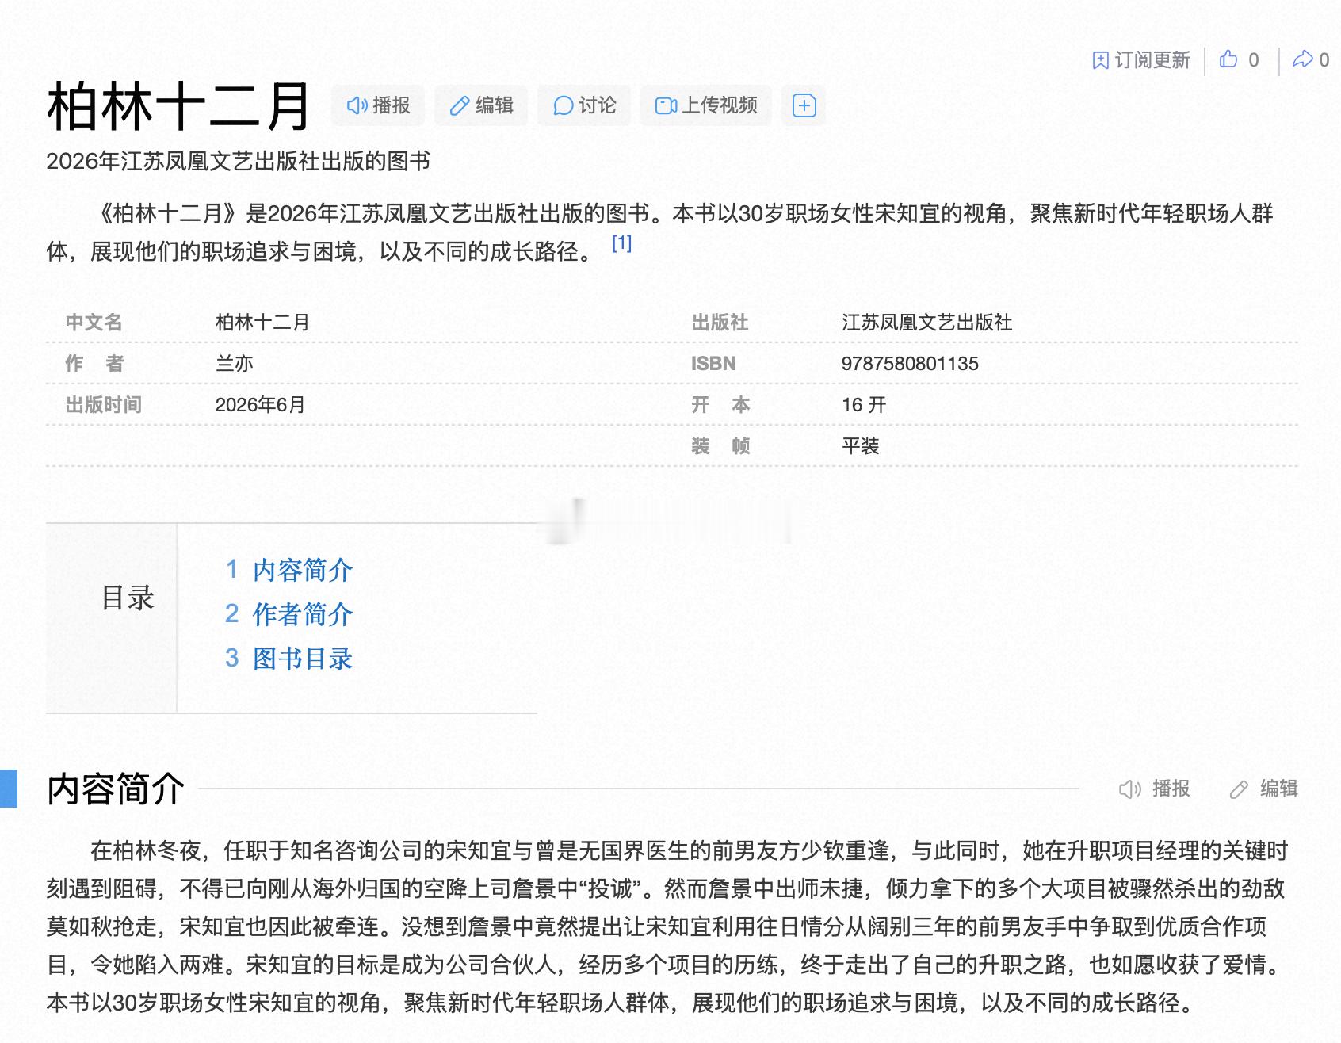This screenshot has width=1341, height=1043.
Task: Click the 上传视频 upload video button
Action: coord(706,105)
